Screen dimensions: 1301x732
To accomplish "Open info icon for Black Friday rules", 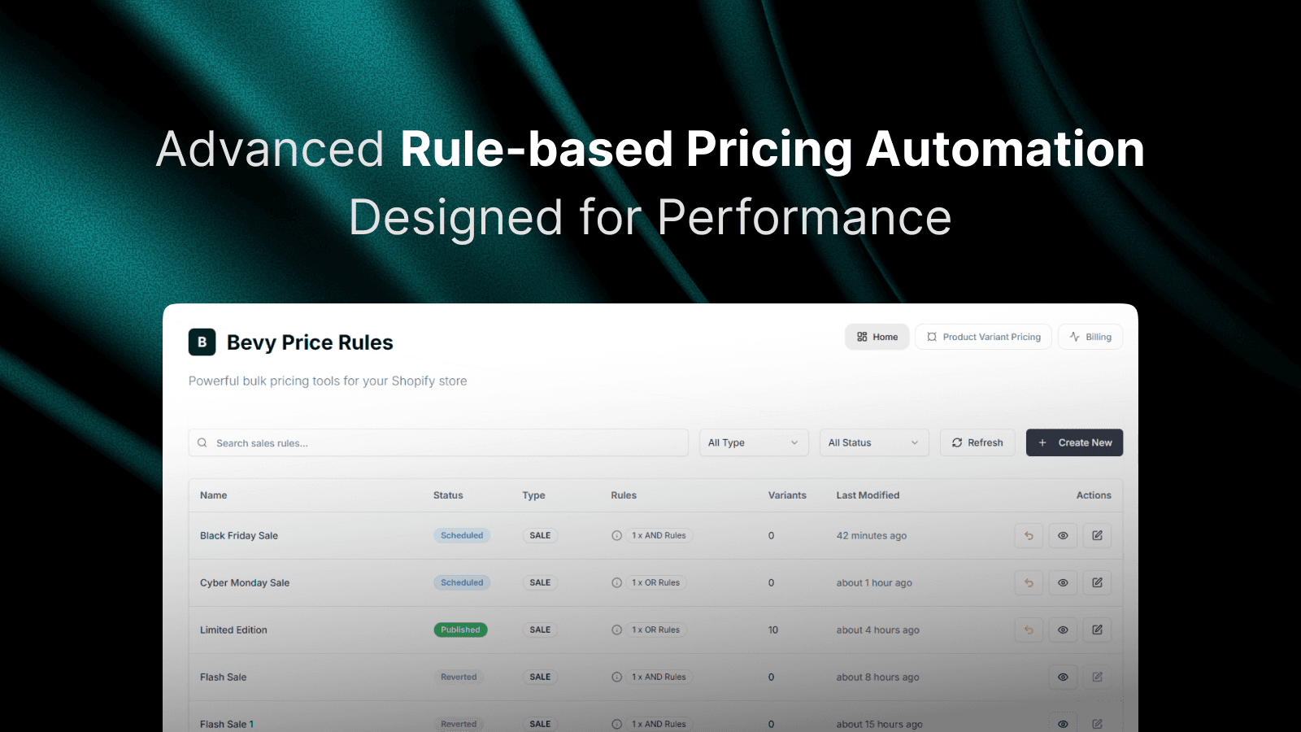I will point(616,536).
